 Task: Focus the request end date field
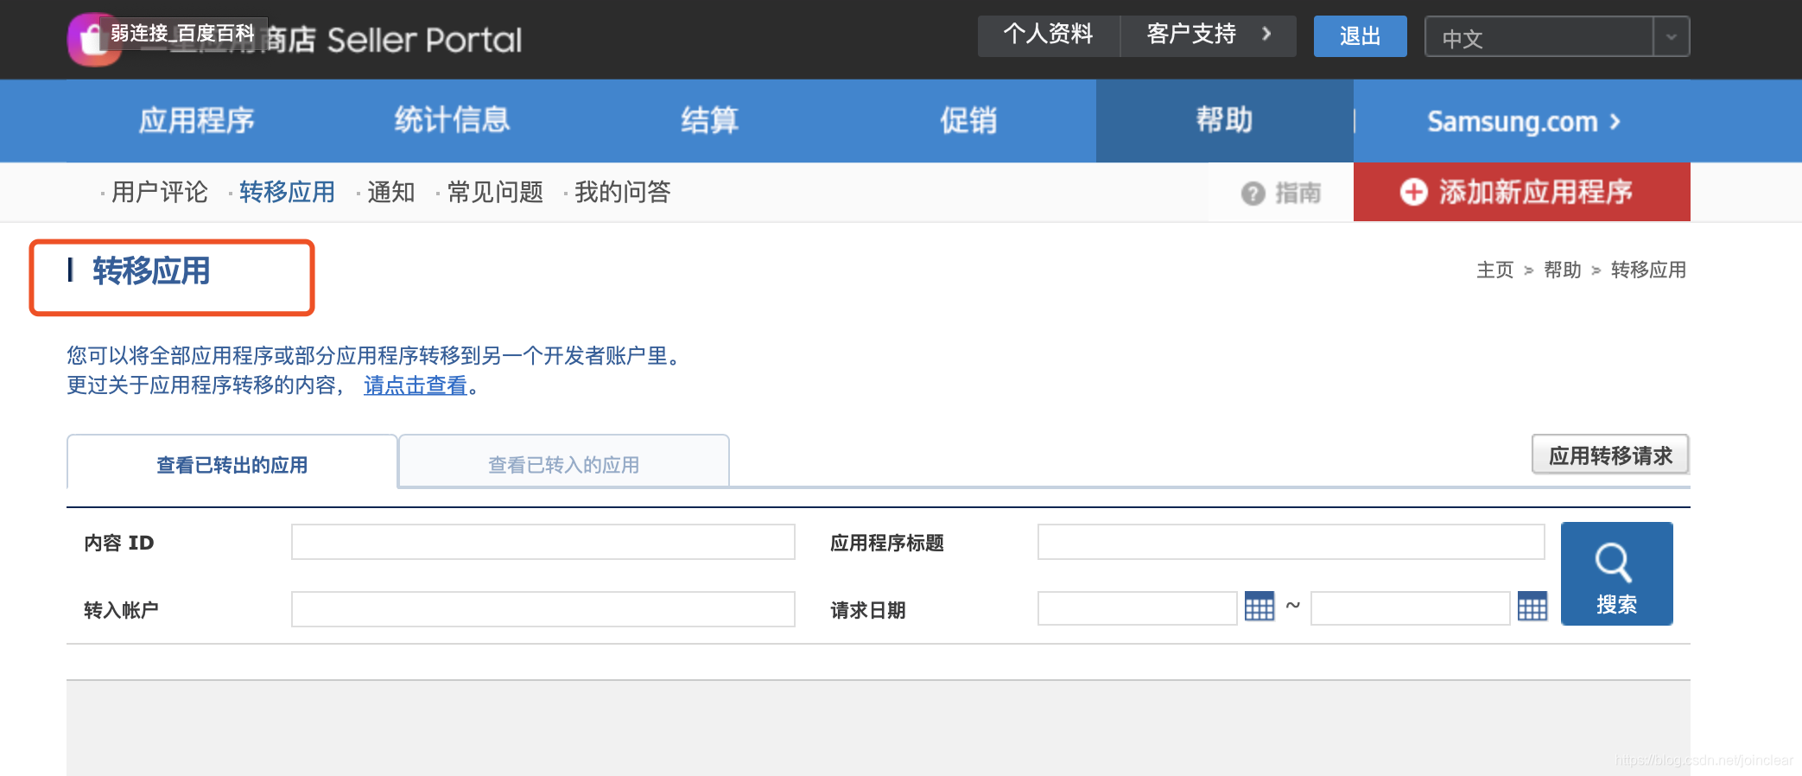click(1410, 608)
